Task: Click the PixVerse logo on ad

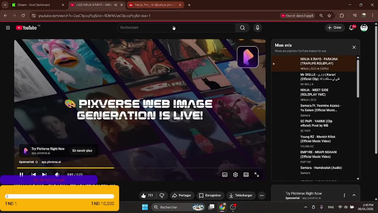Action: 247,57
